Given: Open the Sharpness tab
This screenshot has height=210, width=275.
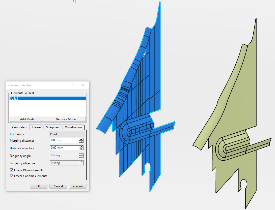Looking at the screenshot, I should click(x=53, y=127).
